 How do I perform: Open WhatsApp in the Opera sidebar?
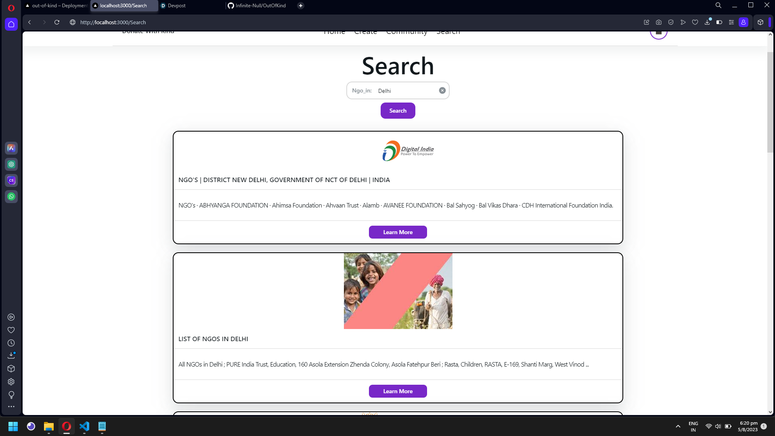[x=11, y=197]
